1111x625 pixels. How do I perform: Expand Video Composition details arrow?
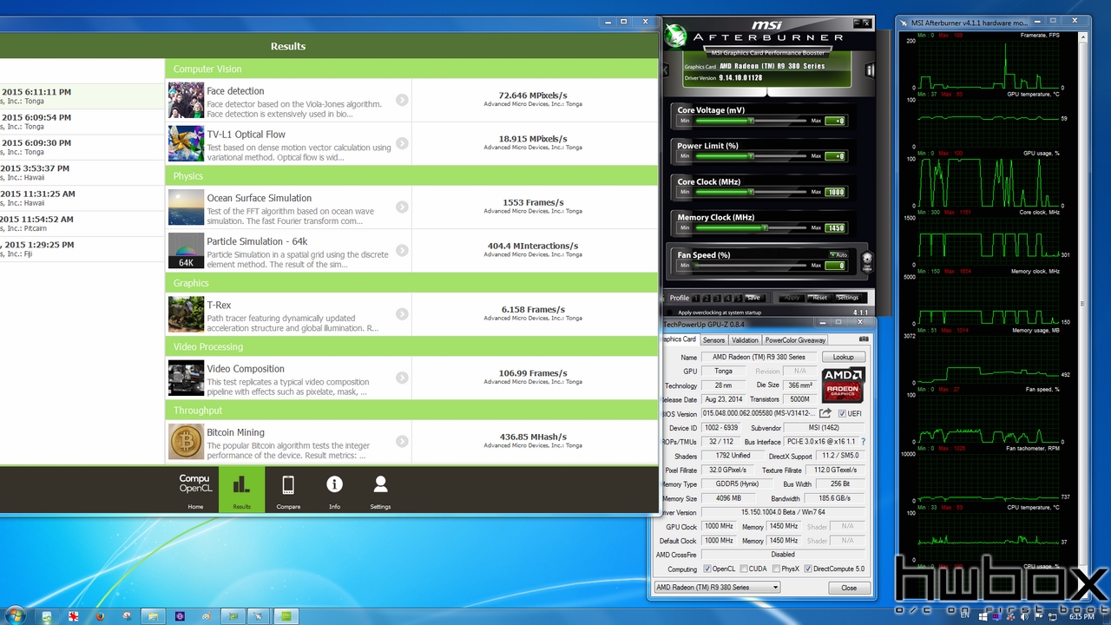pyautogui.click(x=402, y=378)
